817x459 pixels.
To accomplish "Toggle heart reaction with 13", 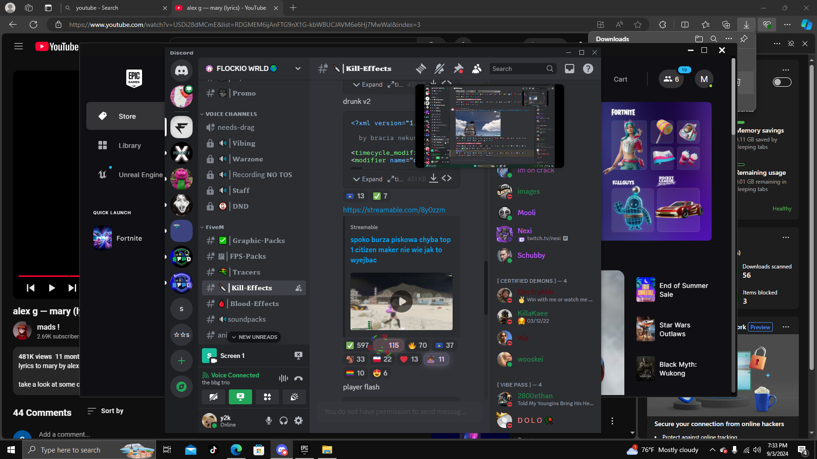I will pos(409,359).
